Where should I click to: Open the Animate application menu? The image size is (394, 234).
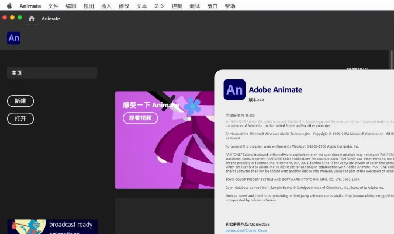30,6
